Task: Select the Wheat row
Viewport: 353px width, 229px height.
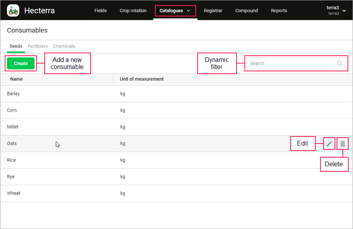Action: [176, 193]
